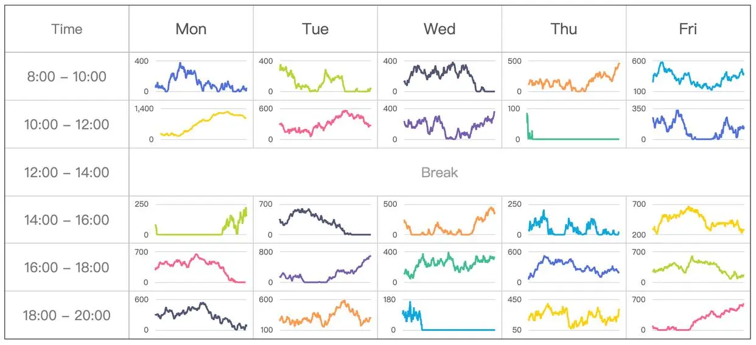Click the Time header cell
This screenshot has width=756, height=345.
pyautogui.click(x=67, y=29)
